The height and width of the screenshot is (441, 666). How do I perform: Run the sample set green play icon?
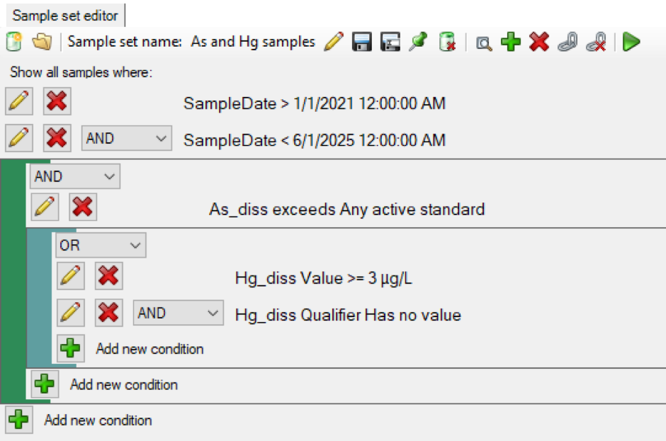(x=631, y=42)
